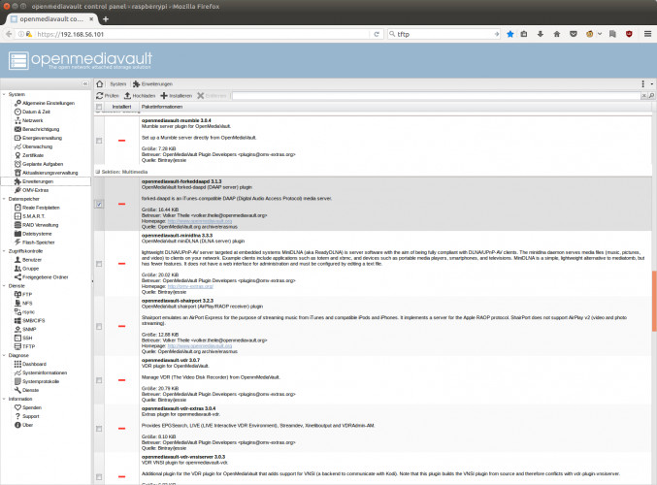Open the FTP service entry

point(27,295)
